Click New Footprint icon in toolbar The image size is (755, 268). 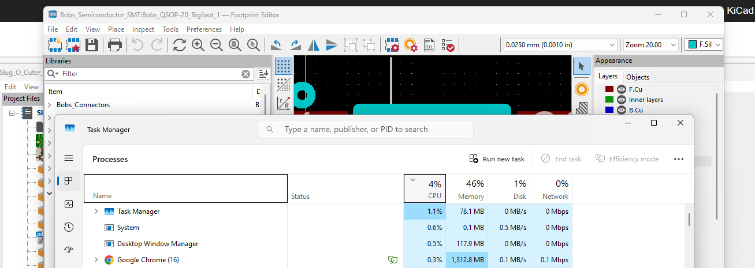click(x=55, y=44)
